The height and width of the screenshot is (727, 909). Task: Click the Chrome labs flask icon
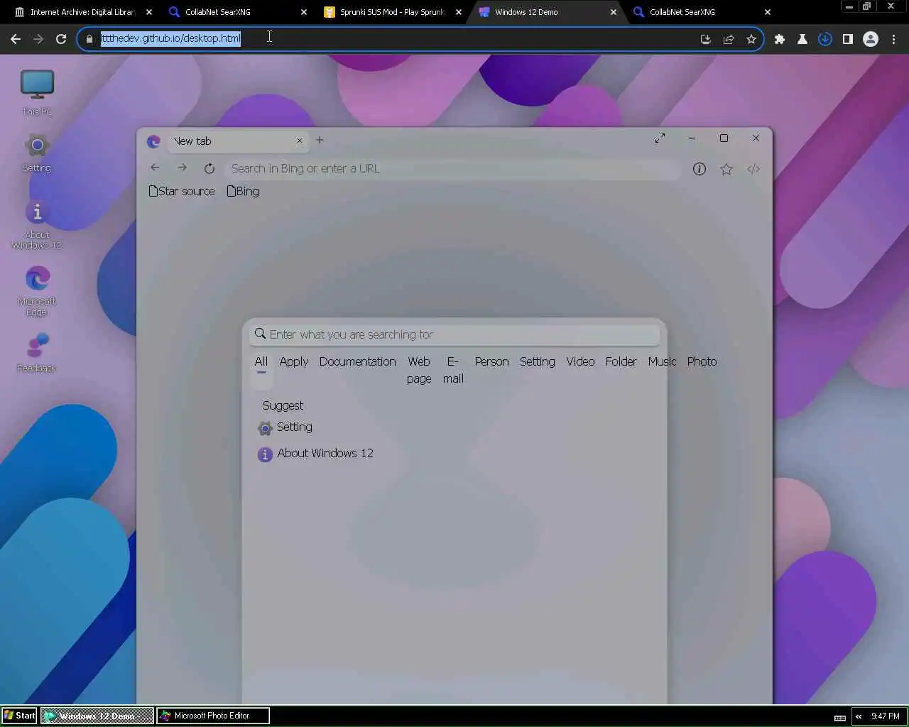click(x=802, y=39)
